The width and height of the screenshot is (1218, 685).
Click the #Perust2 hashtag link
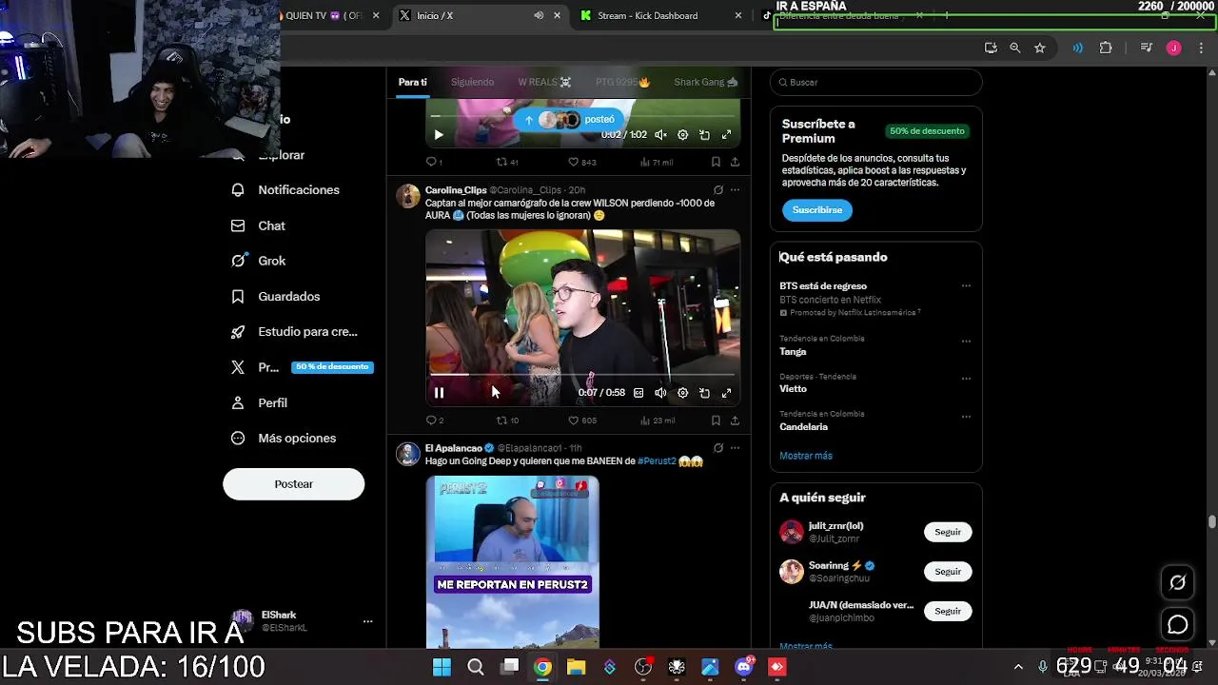pos(657,461)
